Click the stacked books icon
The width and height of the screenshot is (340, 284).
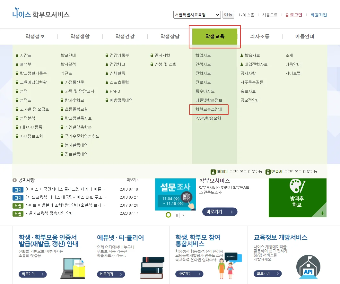coord(152,267)
